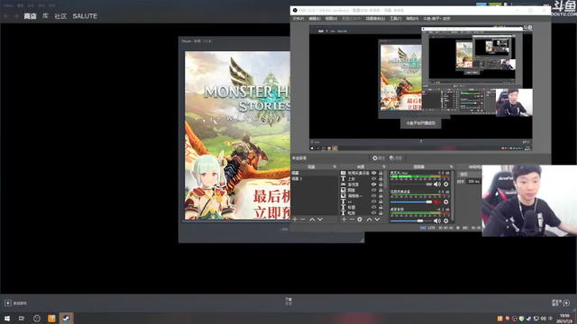This screenshot has width=577, height=324.
Task: Click the OBS icon on the taskbar
Action: 37,318
